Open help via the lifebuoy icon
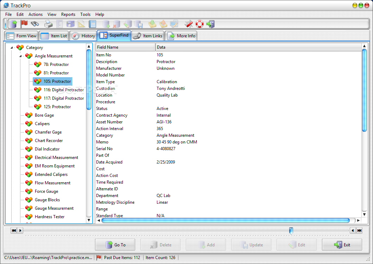 pyautogui.click(x=200, y=24)
